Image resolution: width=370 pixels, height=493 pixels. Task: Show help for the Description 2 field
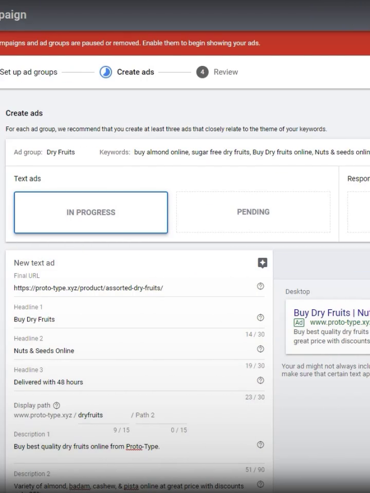(x=260, y=484)
